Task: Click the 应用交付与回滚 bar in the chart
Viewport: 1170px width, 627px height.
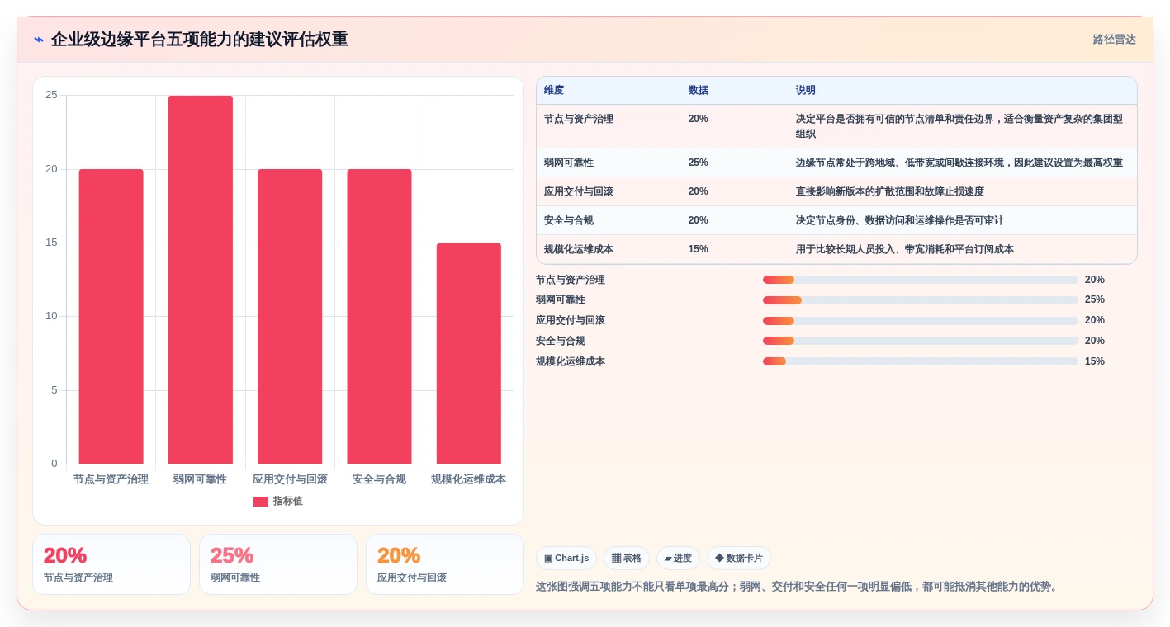Action: pos(290,317)
